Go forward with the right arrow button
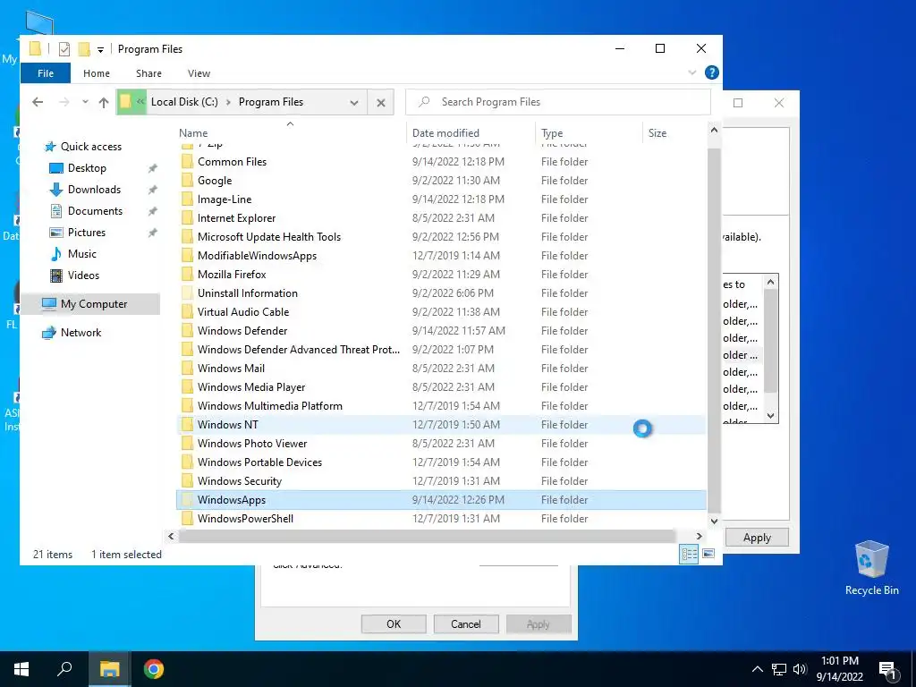Screen dimensions: 916x687 click(64, 102)
